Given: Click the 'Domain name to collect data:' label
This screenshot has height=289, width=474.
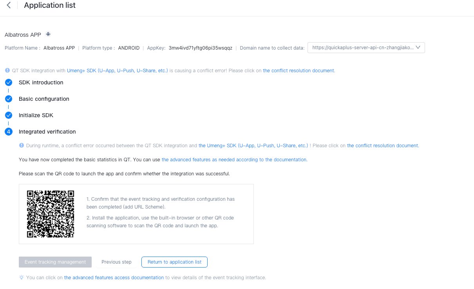Looking at the screenshot, I should 272,48.
